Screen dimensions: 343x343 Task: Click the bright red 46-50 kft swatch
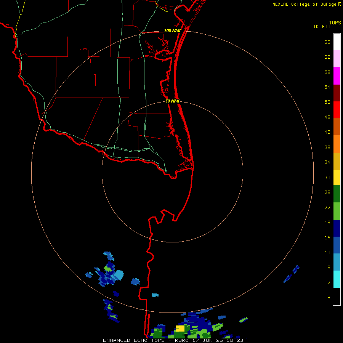pyautogui.click(x=337, y=110)
